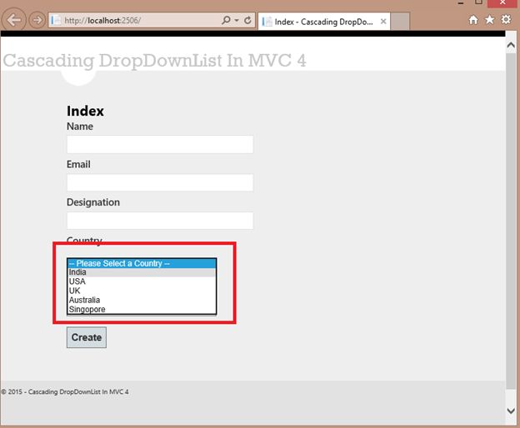This screenshot has height=428, width=520.
Task: Click the vertical scrollbar thumb
Action: (x=511, y=221)
